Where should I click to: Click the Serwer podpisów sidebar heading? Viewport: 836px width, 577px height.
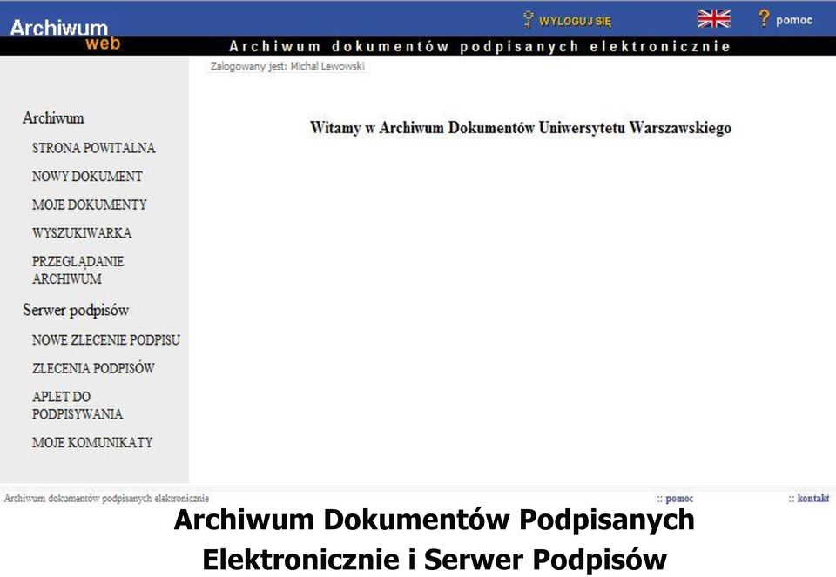point(76,310)
